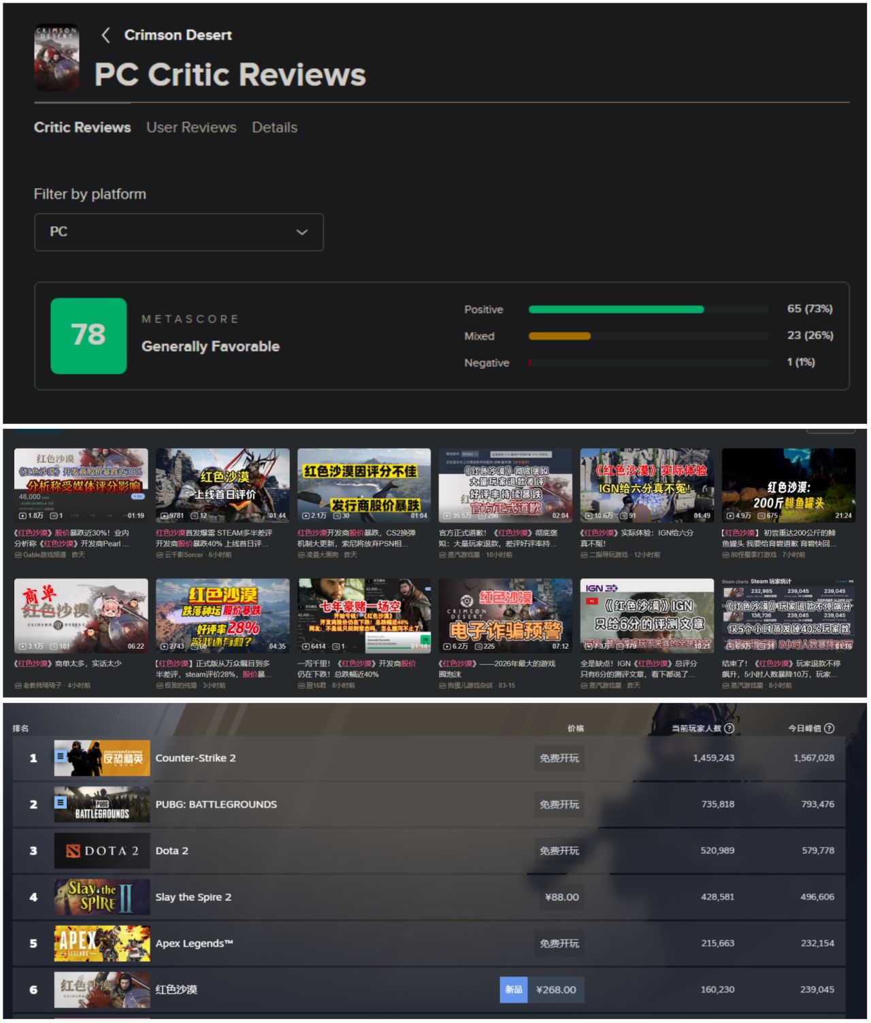This screenshot has height=1023, width=871.
Task: Click the 1 (1%) negative count
Action: (x=801, y=362)
